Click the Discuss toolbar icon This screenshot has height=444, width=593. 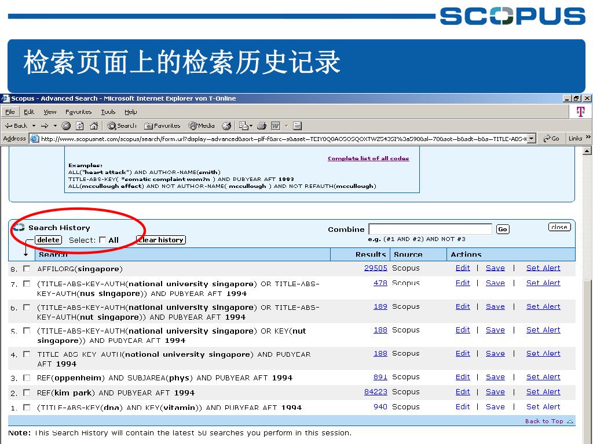coord(298,125)
